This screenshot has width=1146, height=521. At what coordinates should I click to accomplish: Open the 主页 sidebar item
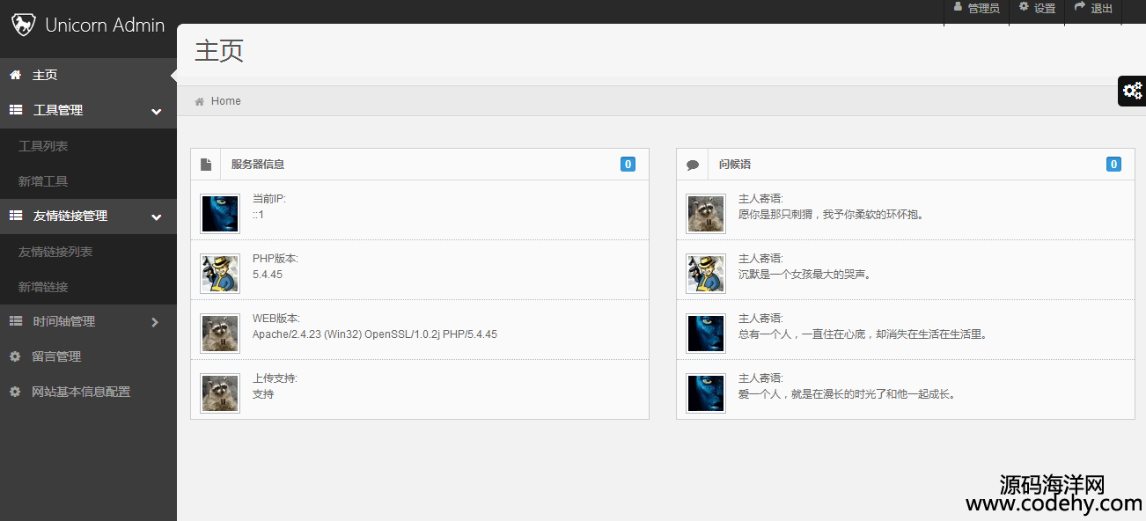pos(88,76)
